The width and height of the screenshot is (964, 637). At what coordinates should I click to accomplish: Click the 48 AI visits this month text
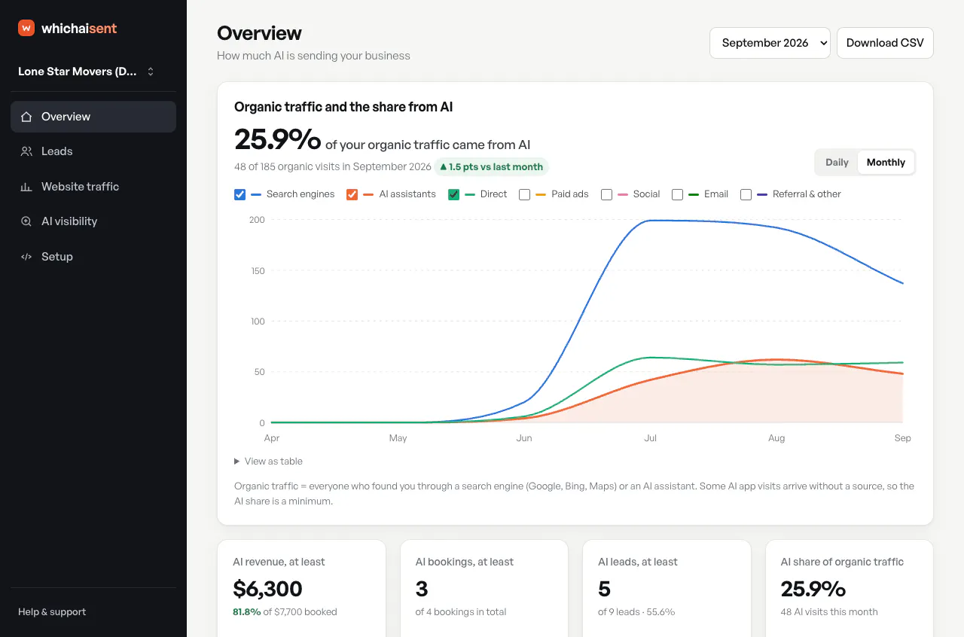click(x=829, y=612)
